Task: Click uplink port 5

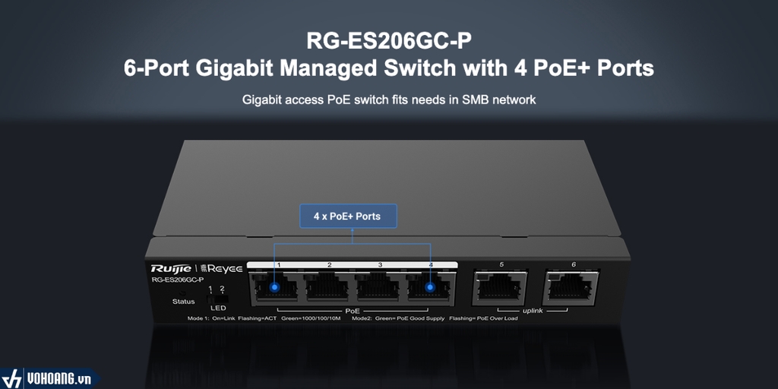Action: pyautogui.click(x=500, y=287)
